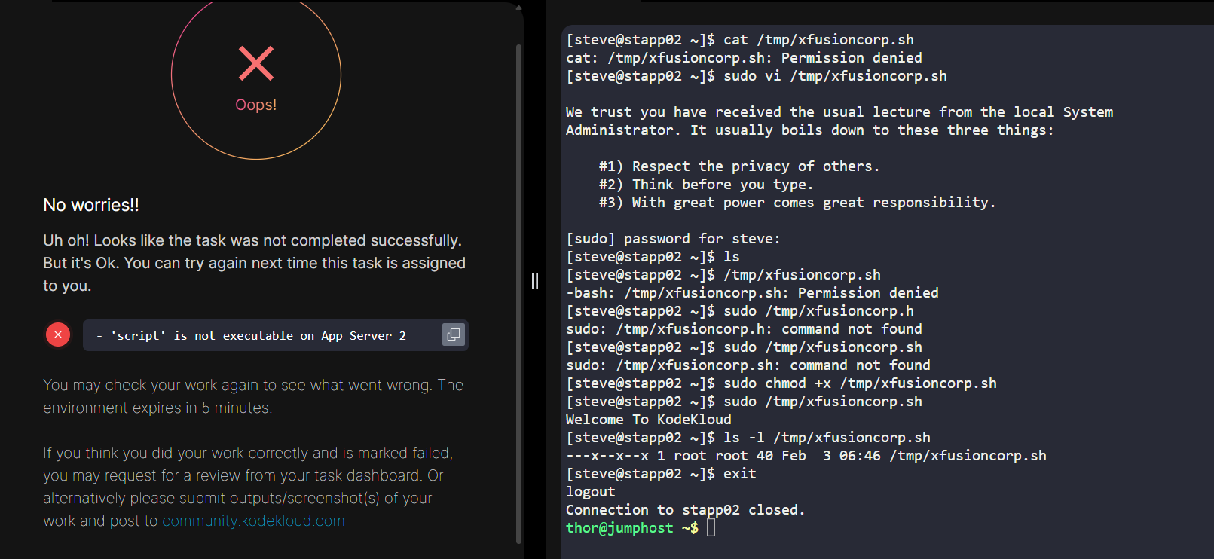Image resolution: width=1214 pixels, height=559 pixels.
Task: Click the green "thor@jumphost" prompt text
Action: [619, 528]
